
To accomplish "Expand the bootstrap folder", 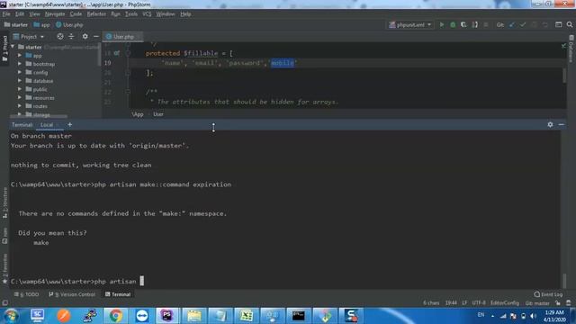I will 20,64.
